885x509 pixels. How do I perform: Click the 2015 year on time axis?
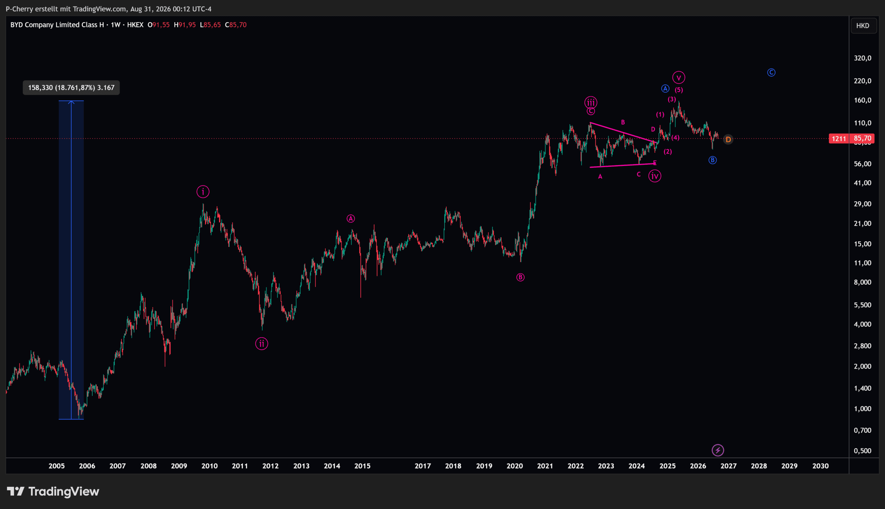[x=362, y=466]
